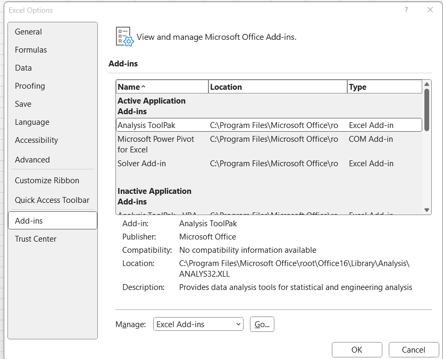This screenshot has width=443, height=359.
Task: Click the add-in description text
Action: tap(296, 287)
